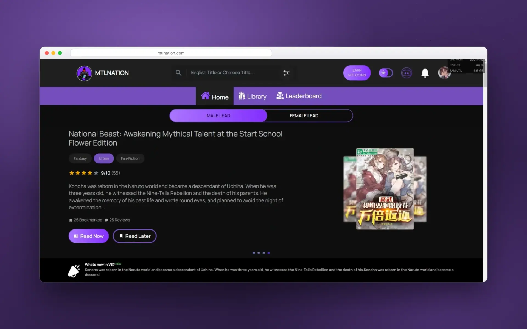Select the Urban genre tag
527x329 pixels.
click(x=104, y=158)
